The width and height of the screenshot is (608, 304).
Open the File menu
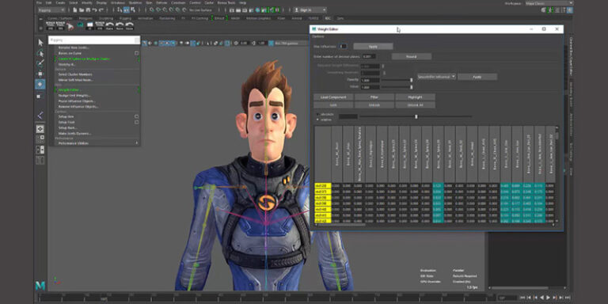(39, 2)
